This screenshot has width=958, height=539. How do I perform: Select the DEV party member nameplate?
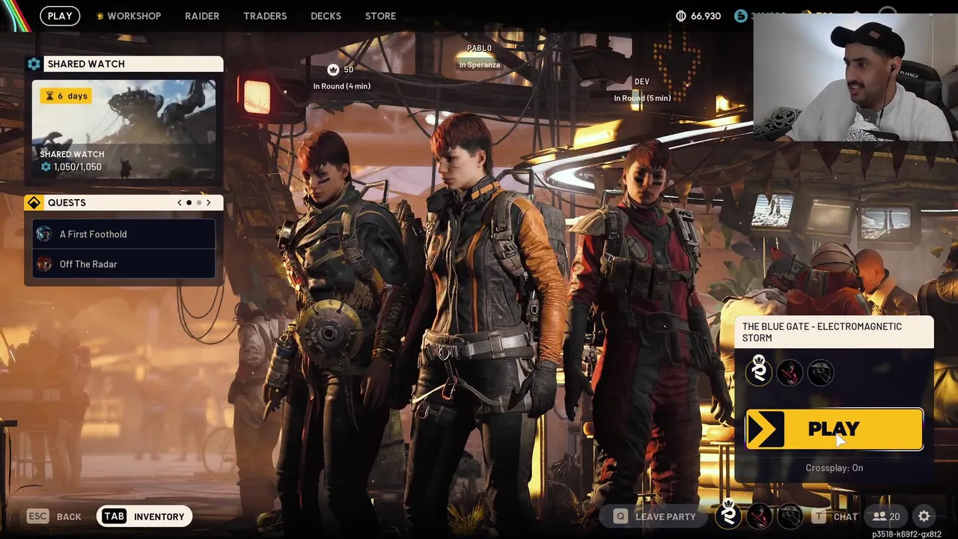(x=641, y=82)
